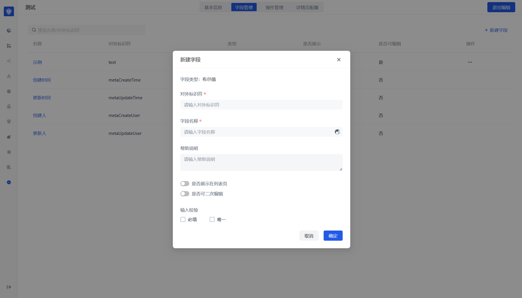Tick the 唯一 checkbox
This screenshot has height=298, width=522.
[x=212, y=219]
